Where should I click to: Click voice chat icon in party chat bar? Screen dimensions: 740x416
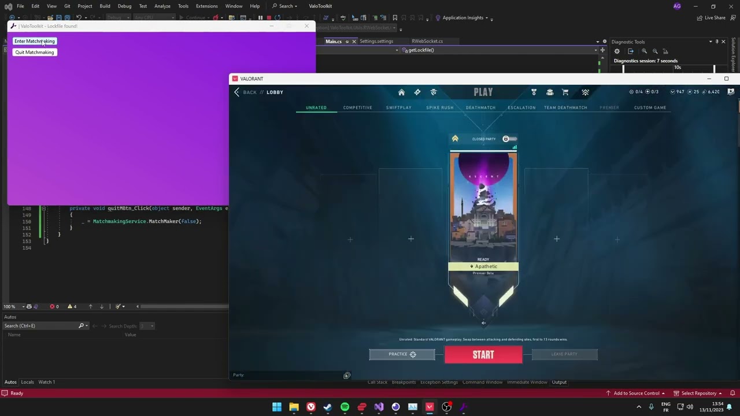coord(347,376)
